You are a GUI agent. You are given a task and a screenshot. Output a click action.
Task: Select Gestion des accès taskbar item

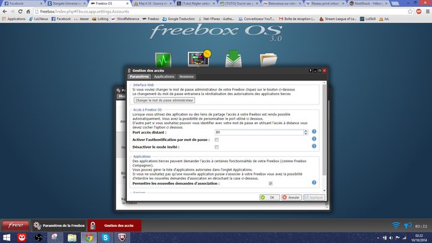115,225
